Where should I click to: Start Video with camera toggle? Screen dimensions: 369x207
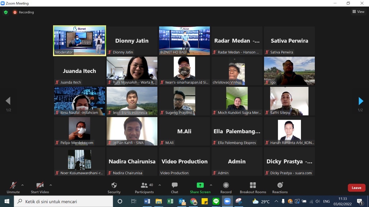pos(40,187)
